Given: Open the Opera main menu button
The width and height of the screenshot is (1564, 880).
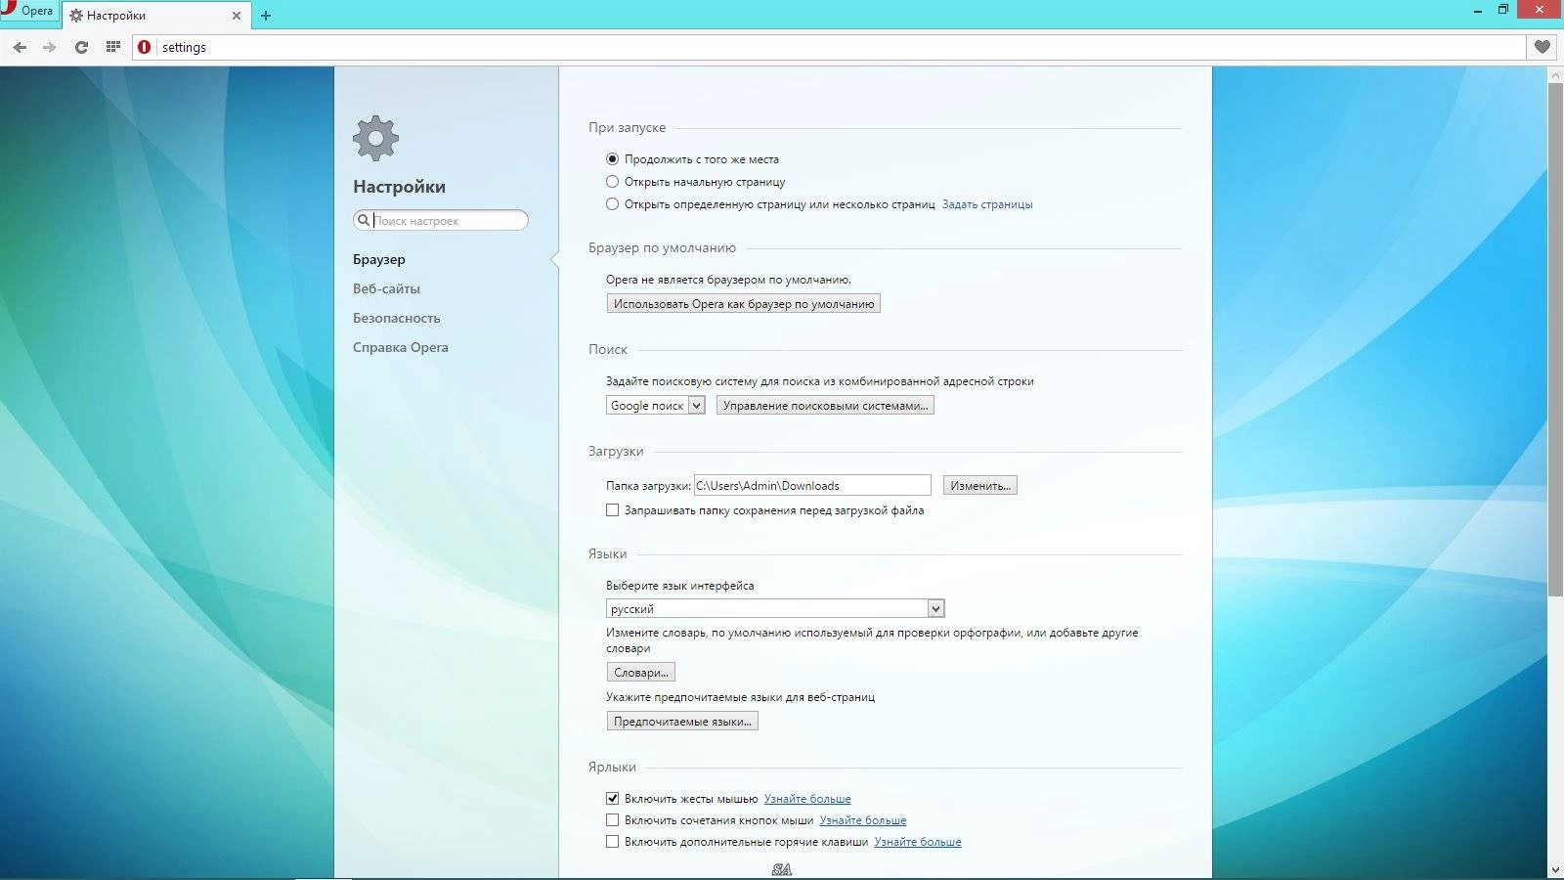Looking at the screenshot, I should 28,12.
